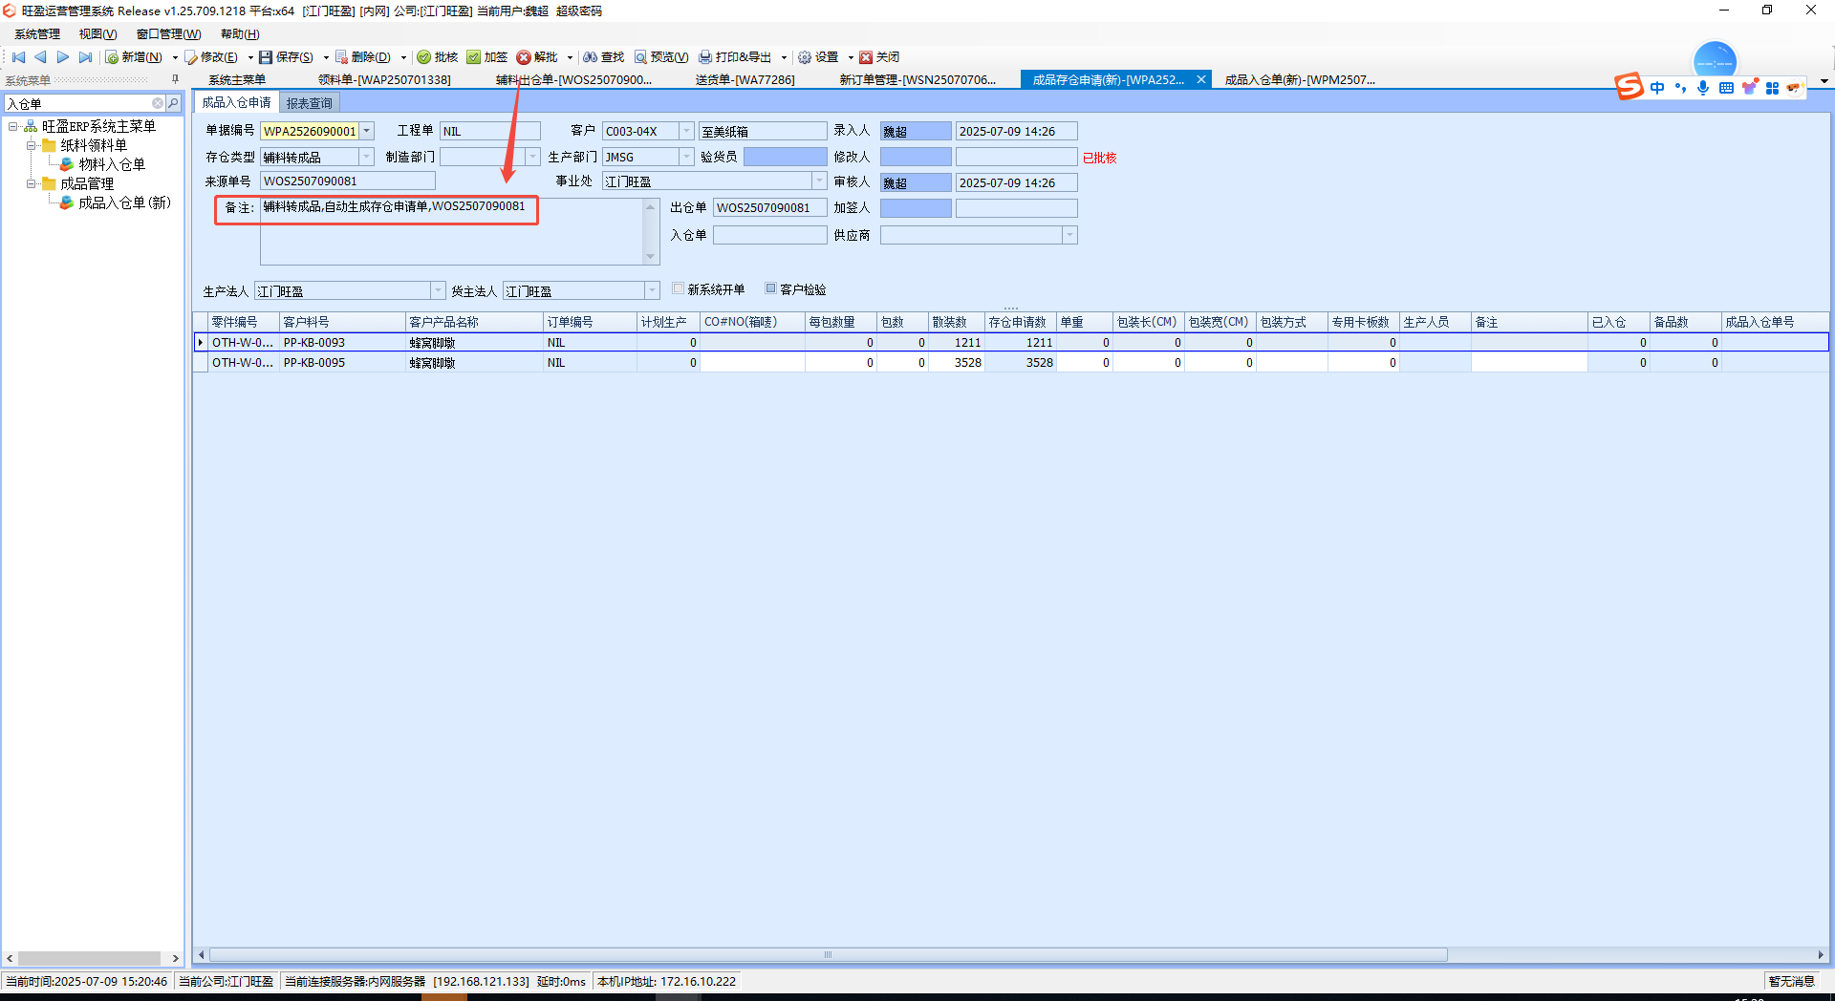Click the 入仓单 input field
This screenshot has height=1001, width=1835.
point(770,235)
